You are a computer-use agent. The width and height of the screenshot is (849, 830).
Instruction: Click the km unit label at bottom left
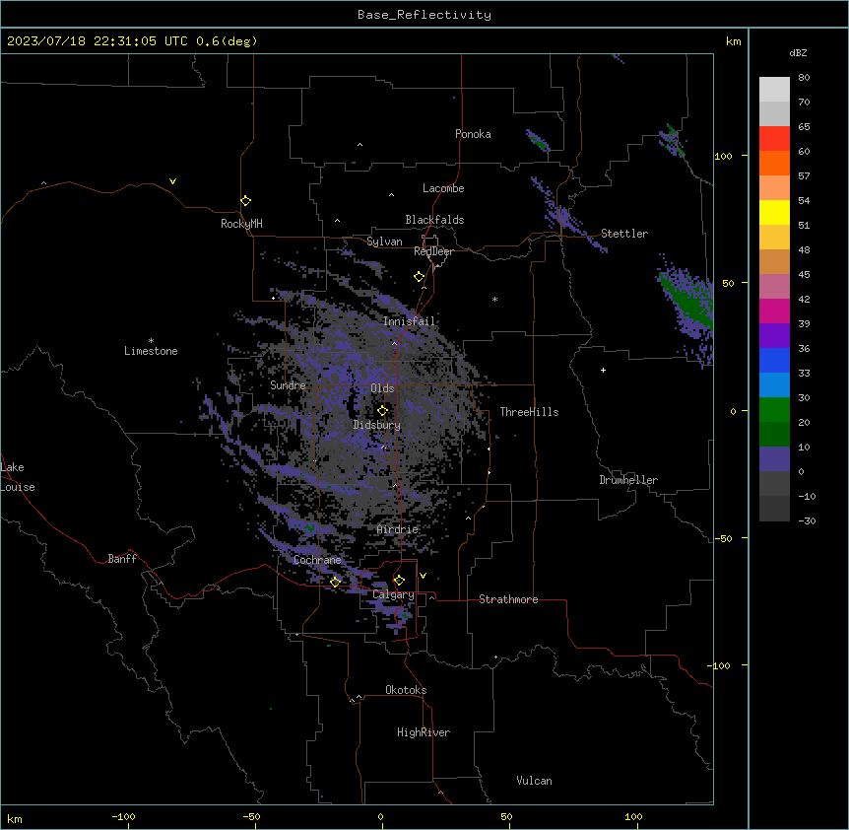(15, 818)
